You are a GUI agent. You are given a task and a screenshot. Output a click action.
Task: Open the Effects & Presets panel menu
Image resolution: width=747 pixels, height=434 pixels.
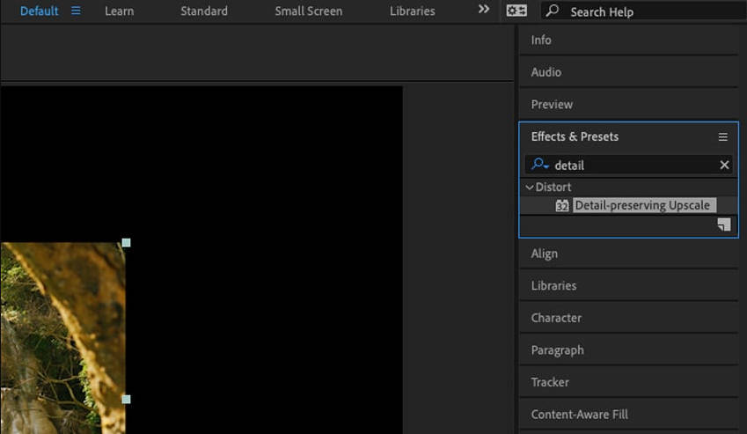click(x=722, y=137)
